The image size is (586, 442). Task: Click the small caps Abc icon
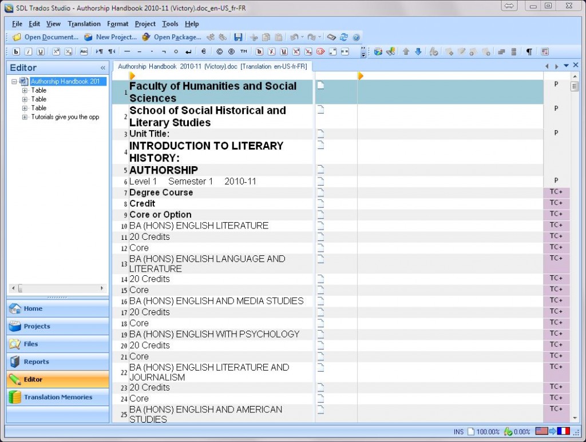click(84, 52)
